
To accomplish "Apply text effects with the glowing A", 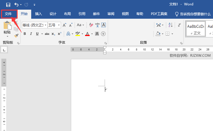I will pyautogui.click(x=68, y=34).
